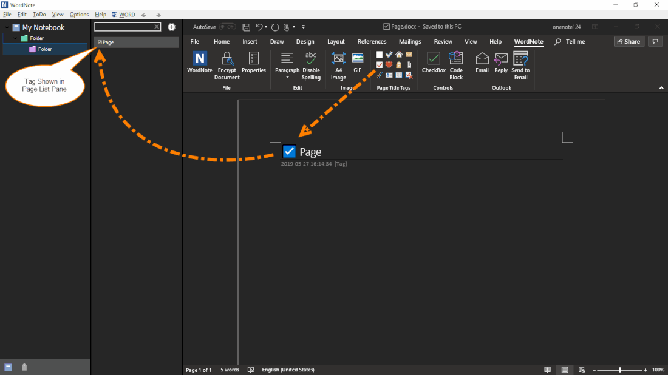Viewport: 668px width, 375px height.
Task: Click the WORD button in menu bar
Action: (123, 15)
